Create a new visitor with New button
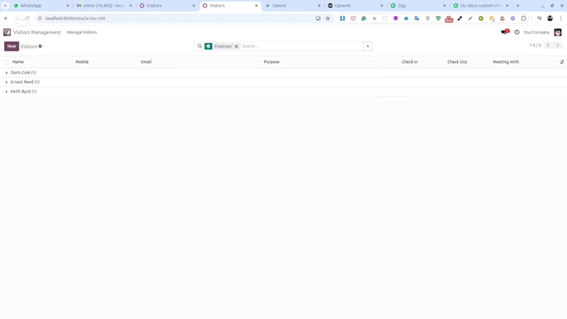The width and height of the screenshot is (567, 319). coord(12,47)
